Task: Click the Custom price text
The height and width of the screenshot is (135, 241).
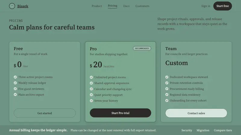Action: [x=177, y=63]
